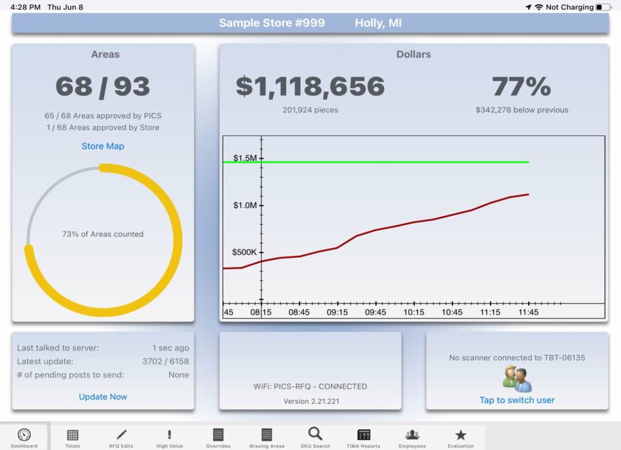
Task: Open SKU Search with the magnifier icon
Action: (314, 435)
